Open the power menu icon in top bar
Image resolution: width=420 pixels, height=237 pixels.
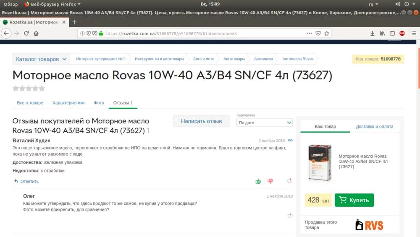(x=407, y=4)
